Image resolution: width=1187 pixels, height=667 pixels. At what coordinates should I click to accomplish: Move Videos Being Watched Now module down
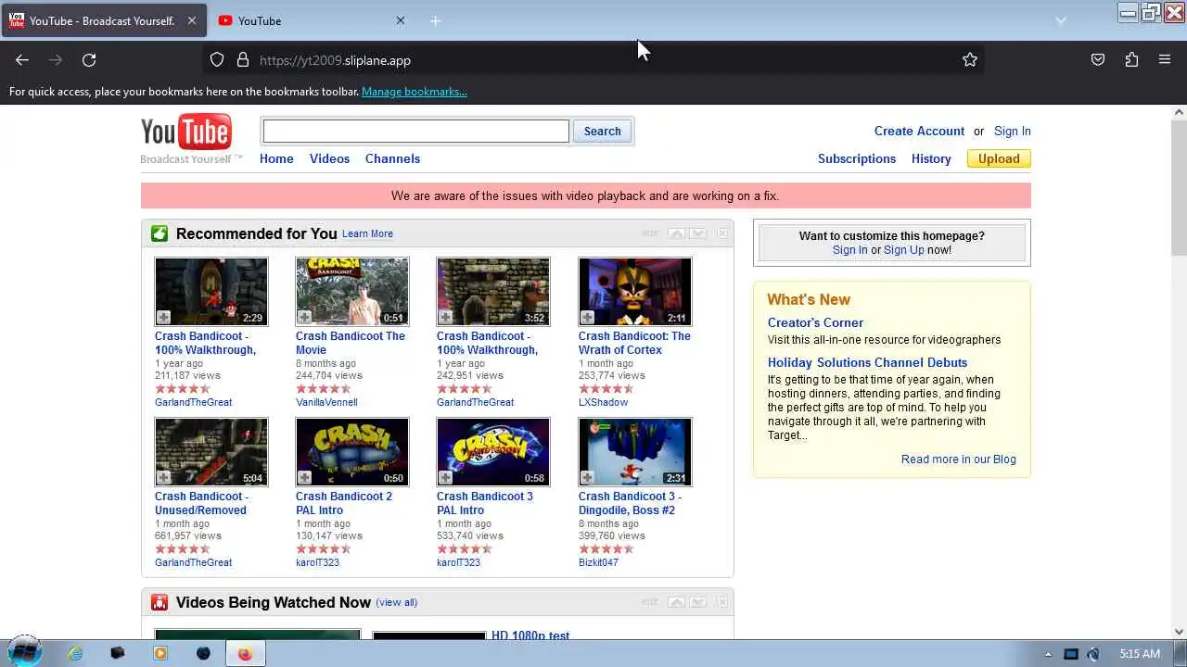click(698, 602)
